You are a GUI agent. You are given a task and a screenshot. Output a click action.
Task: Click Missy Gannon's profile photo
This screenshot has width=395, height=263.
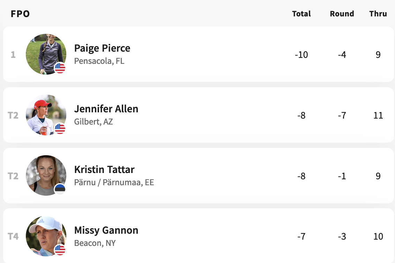[x=46, y=236]
